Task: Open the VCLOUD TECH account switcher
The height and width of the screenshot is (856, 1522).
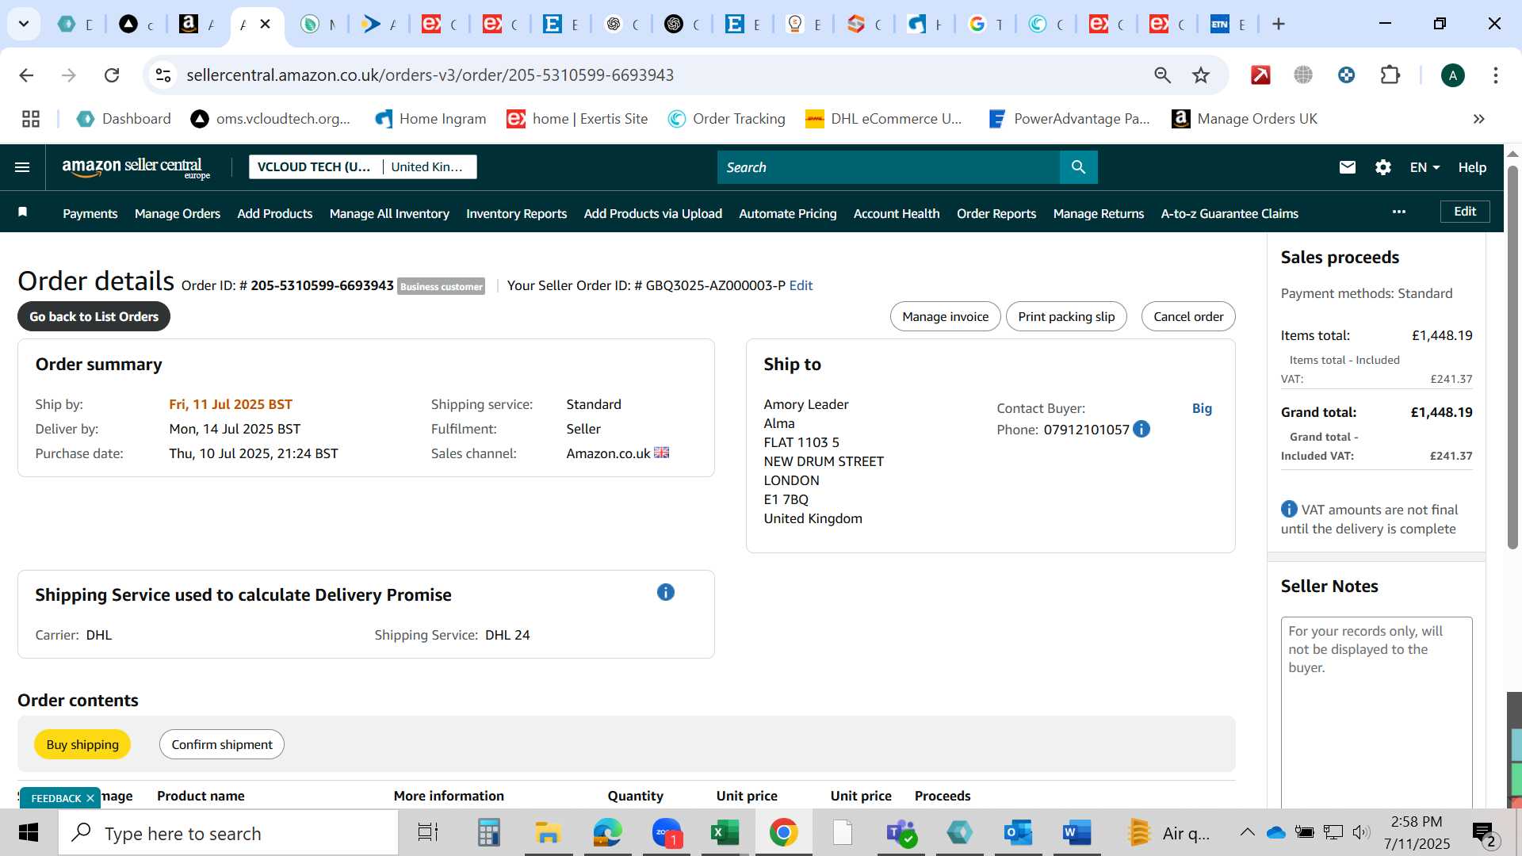Action: coord(314,166)
